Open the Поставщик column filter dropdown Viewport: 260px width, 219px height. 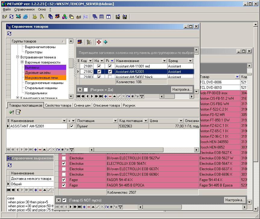pos(115,121)
